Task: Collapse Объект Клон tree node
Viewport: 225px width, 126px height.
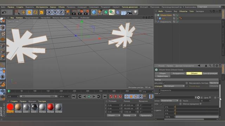Action: (156, 15)
